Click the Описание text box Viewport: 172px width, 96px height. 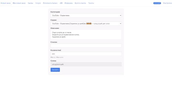[86, 35]
